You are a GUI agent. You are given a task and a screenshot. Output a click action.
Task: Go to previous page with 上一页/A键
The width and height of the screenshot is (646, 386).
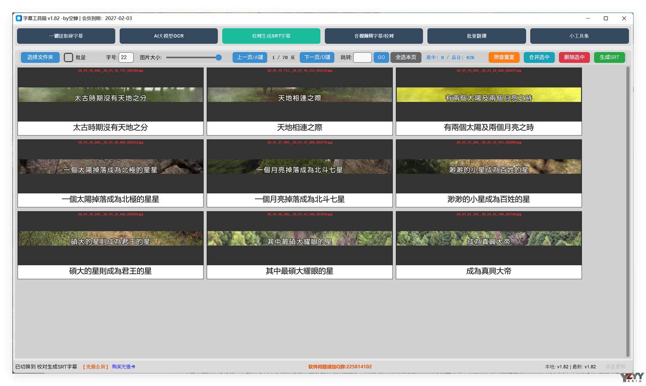250,57
